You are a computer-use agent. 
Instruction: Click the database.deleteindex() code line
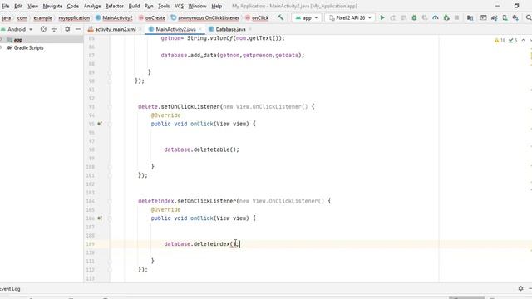pyautogui.click(x=202, y=244)
